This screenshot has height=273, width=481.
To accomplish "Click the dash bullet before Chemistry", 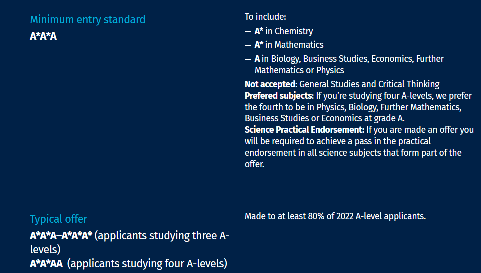I will 248,31.
